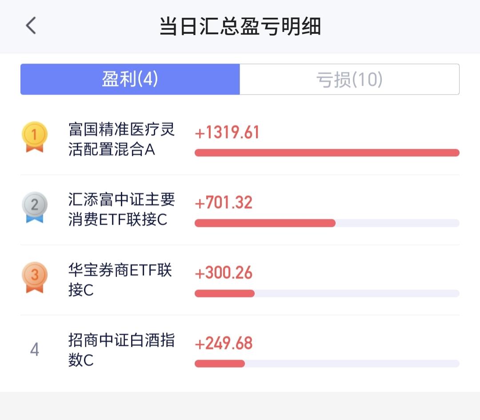The height and width of the screenshot is (420, 480).
Task: Switch to the 亏损(10) tab
Action: [x=349, y=79]
